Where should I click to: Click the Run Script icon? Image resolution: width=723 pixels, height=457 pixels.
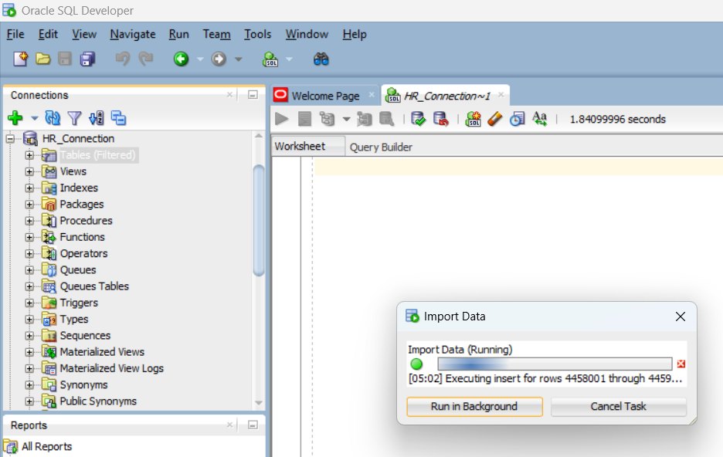pyautogui.click(x=305, y=119)
